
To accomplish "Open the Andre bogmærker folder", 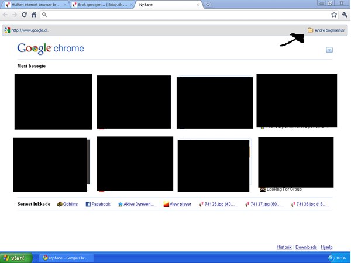I will 326,30.
